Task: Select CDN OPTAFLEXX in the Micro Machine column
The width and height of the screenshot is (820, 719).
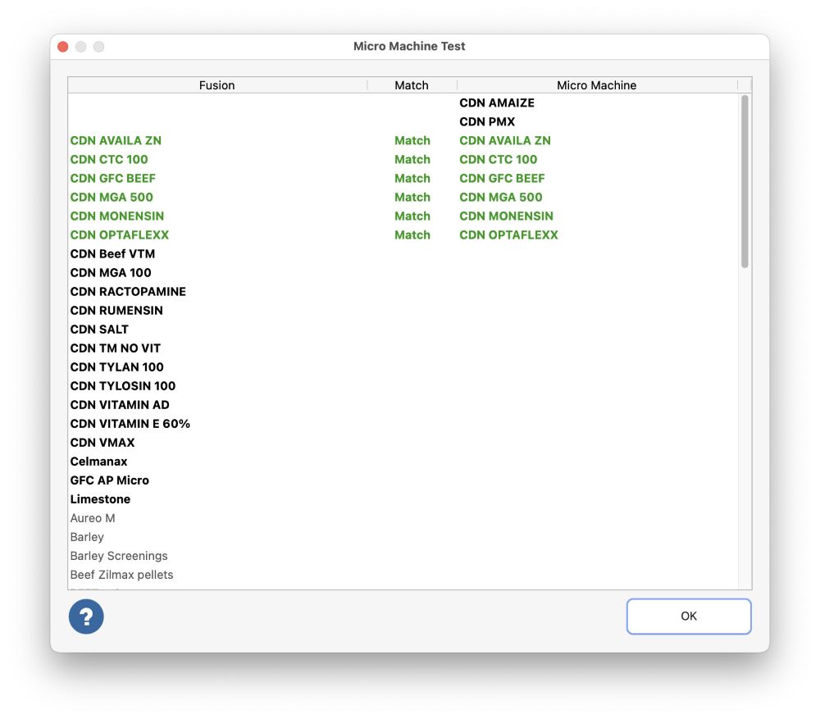Action: coord(508,234)
